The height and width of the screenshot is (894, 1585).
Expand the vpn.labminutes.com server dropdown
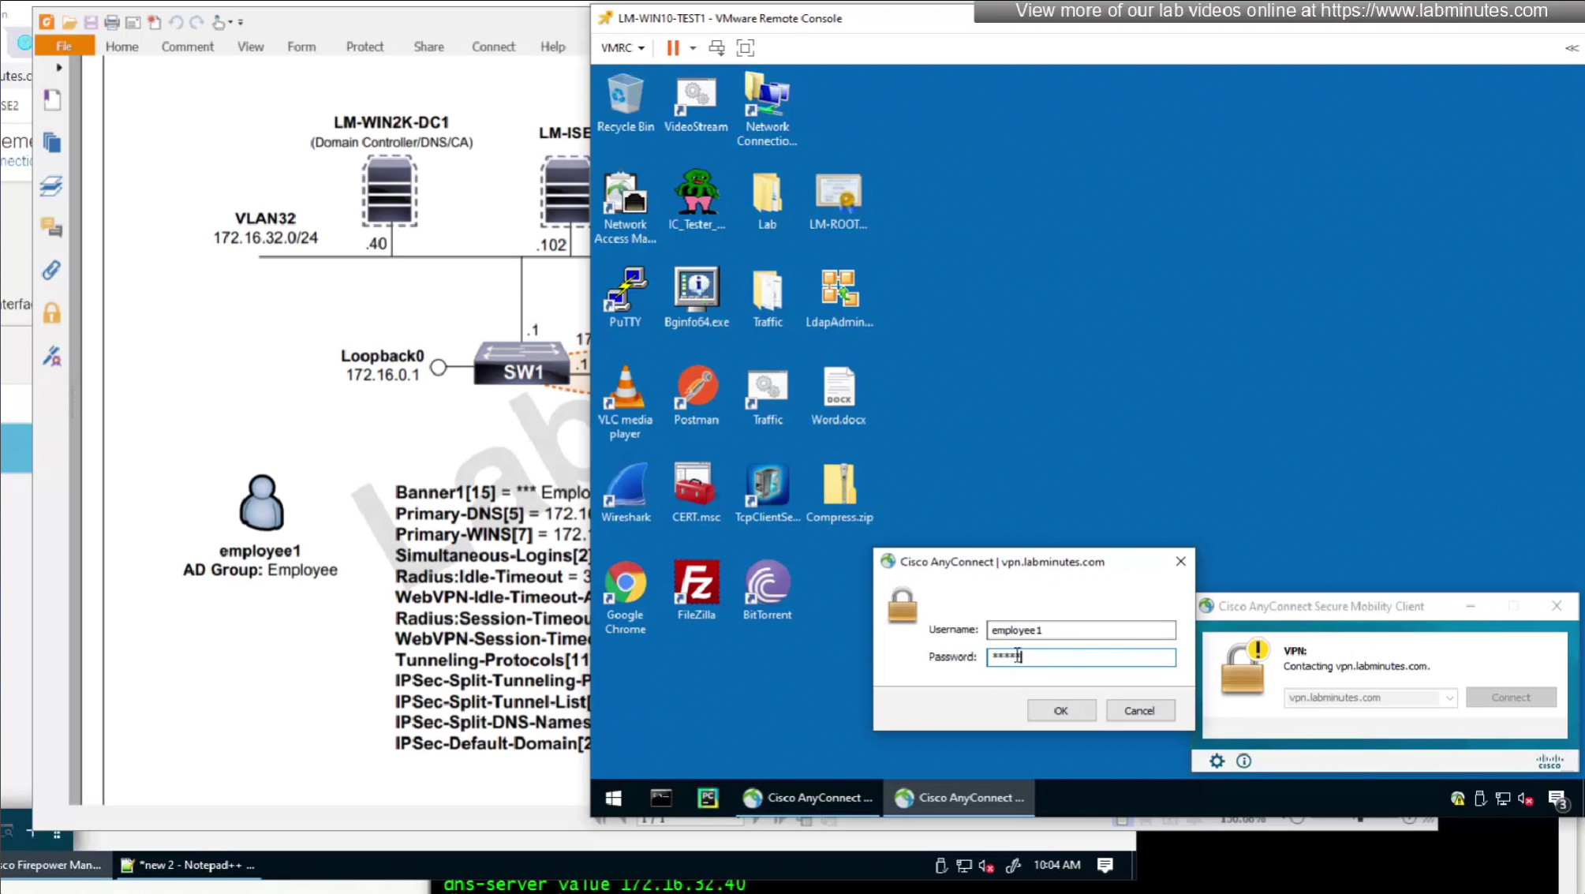(x=1449, y=698)
